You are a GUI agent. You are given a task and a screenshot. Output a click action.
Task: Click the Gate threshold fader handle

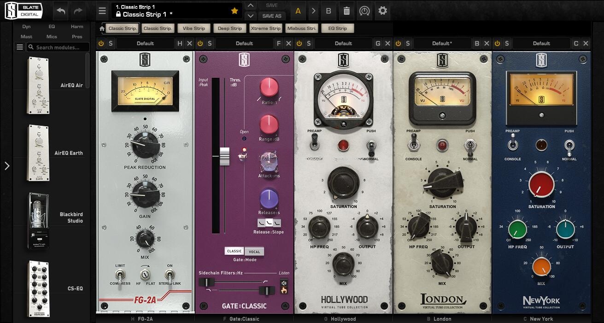pos(224,157)
